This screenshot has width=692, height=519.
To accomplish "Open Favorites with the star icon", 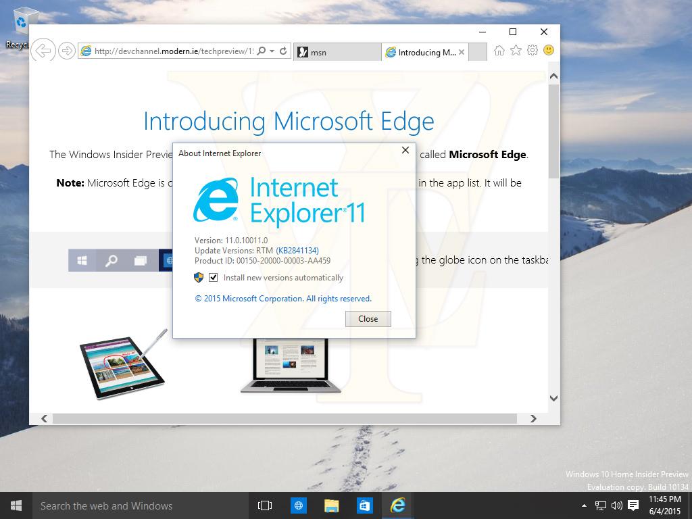I will coord(516,50).
